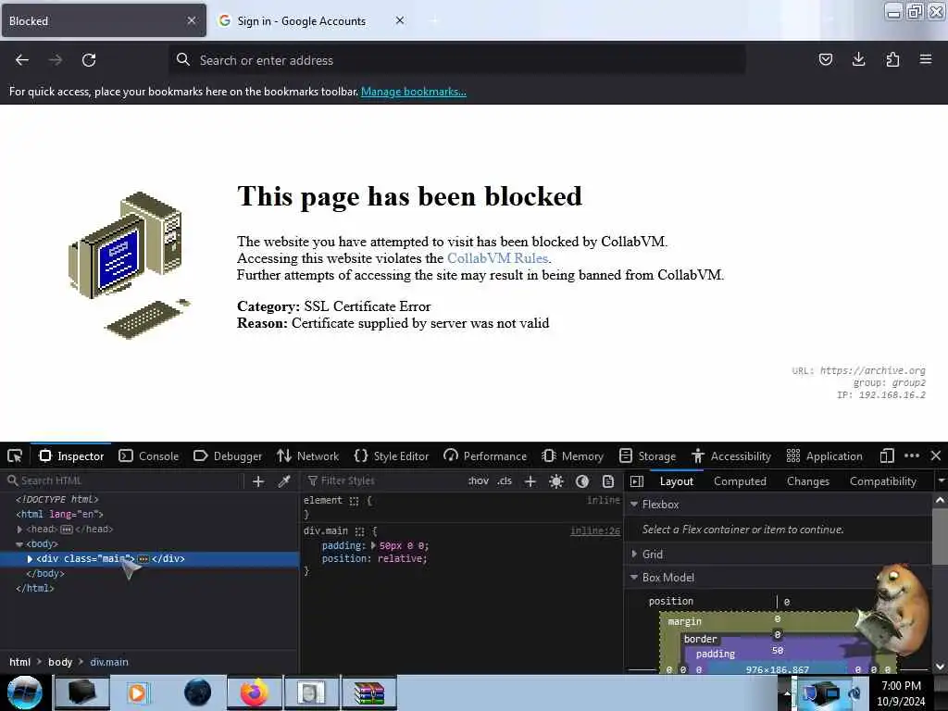Go back to the previous page

[22, 60]
